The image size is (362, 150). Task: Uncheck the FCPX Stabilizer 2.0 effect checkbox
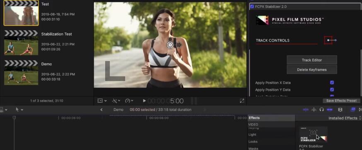pos(252,7)
